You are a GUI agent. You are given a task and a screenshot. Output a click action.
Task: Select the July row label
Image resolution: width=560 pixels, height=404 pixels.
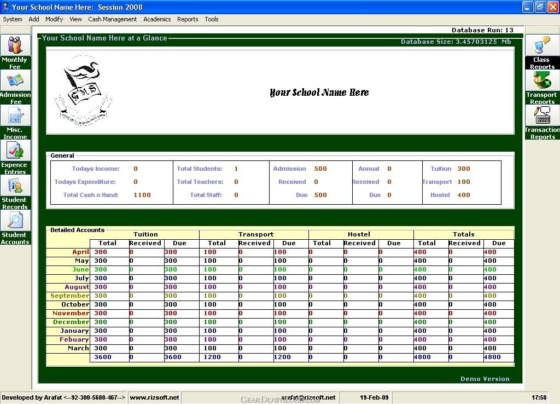82,279
